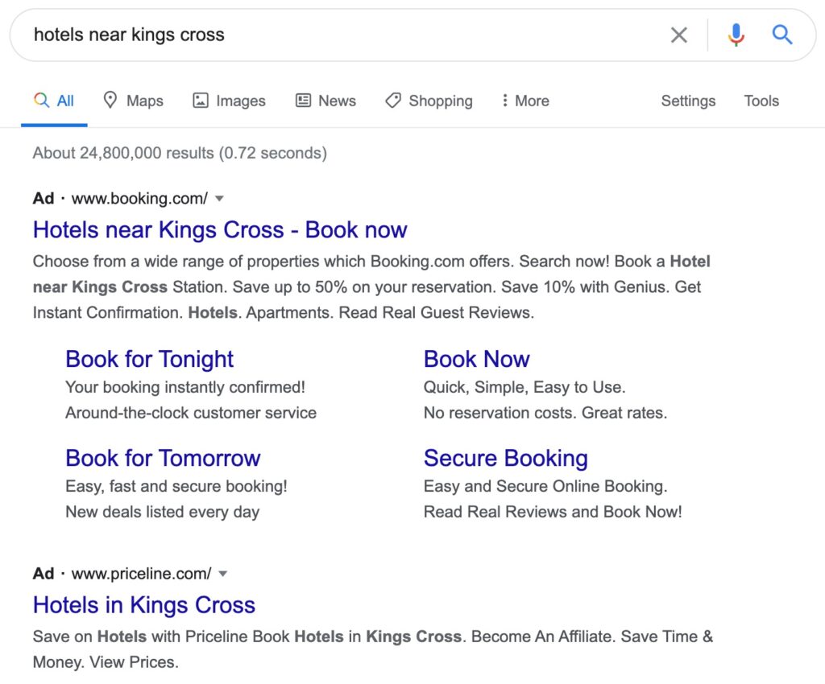Click the blue magnifying glass search icon
The width and height of the screenshot is (825, 684).
(782, 35)
